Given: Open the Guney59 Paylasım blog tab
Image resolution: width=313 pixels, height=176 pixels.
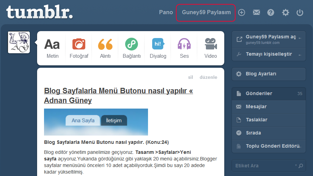Looking at the screenshot, I should [x=206, y=12].
